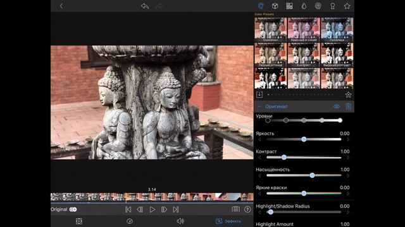The width and height of the screenshot is (405, 227).
Task: Select the second Уровни handle
Action: pyautogui.click(x=285, y=120)
